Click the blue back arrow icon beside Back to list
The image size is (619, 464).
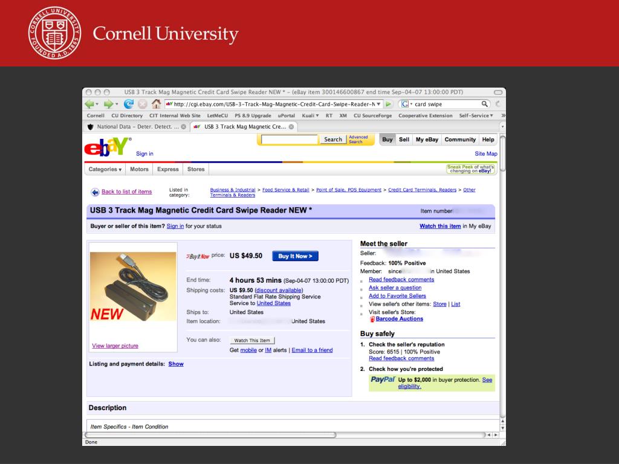pos(95,192)
